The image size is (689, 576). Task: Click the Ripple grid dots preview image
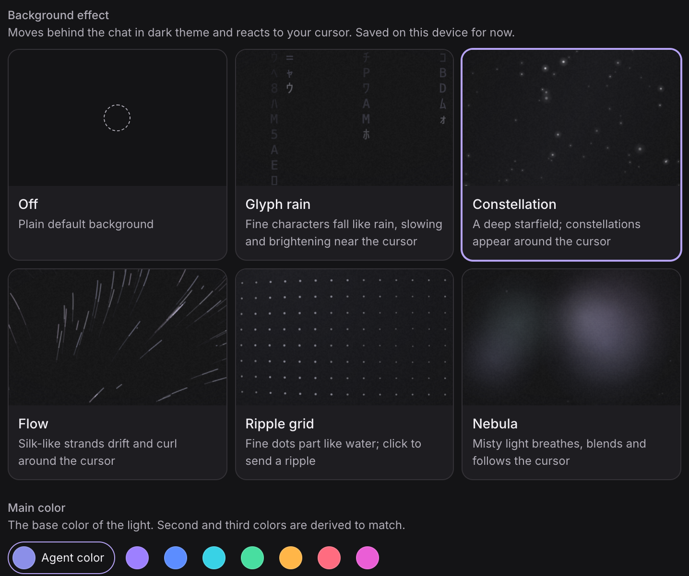pyautogui.click(x=344, y=337)
